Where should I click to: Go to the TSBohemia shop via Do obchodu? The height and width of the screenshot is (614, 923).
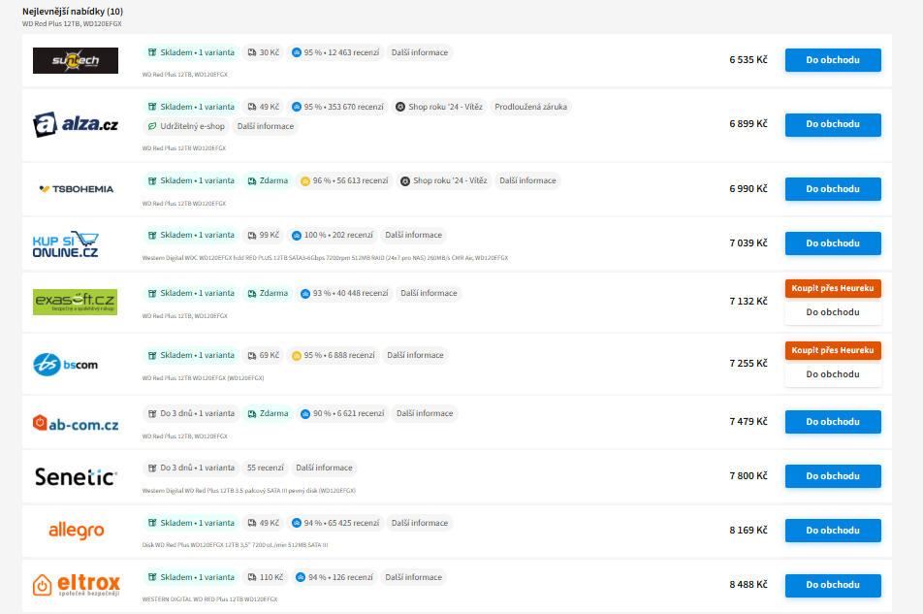(x=832, y=189)
